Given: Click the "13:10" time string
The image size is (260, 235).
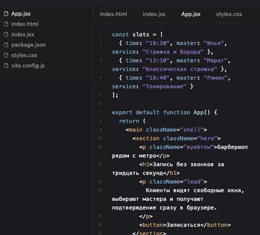Looking at the screenshot, I should coord(158,61).
